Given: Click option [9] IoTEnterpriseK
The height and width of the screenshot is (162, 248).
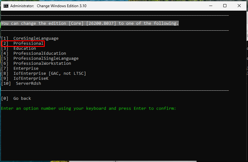Looking at the screenshot, I should (25, 78).
